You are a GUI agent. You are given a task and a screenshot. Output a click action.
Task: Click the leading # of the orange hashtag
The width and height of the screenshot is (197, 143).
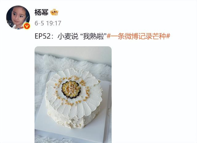pos(109,36)
